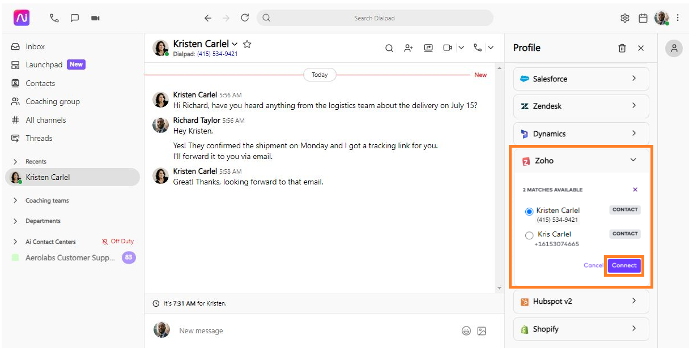Open call options dropdown arrow

pyautogui.click(x=491, y=48)
